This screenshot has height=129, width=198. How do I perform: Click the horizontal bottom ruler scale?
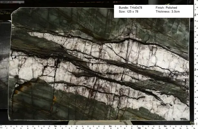click(x=97, y=126)
